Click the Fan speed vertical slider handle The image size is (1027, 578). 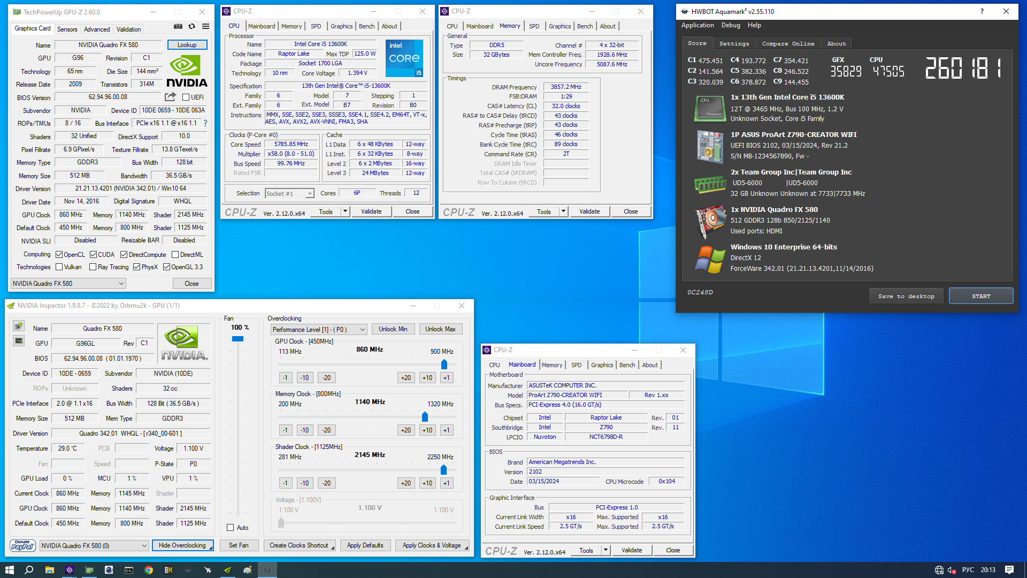[x=238, y=339]
